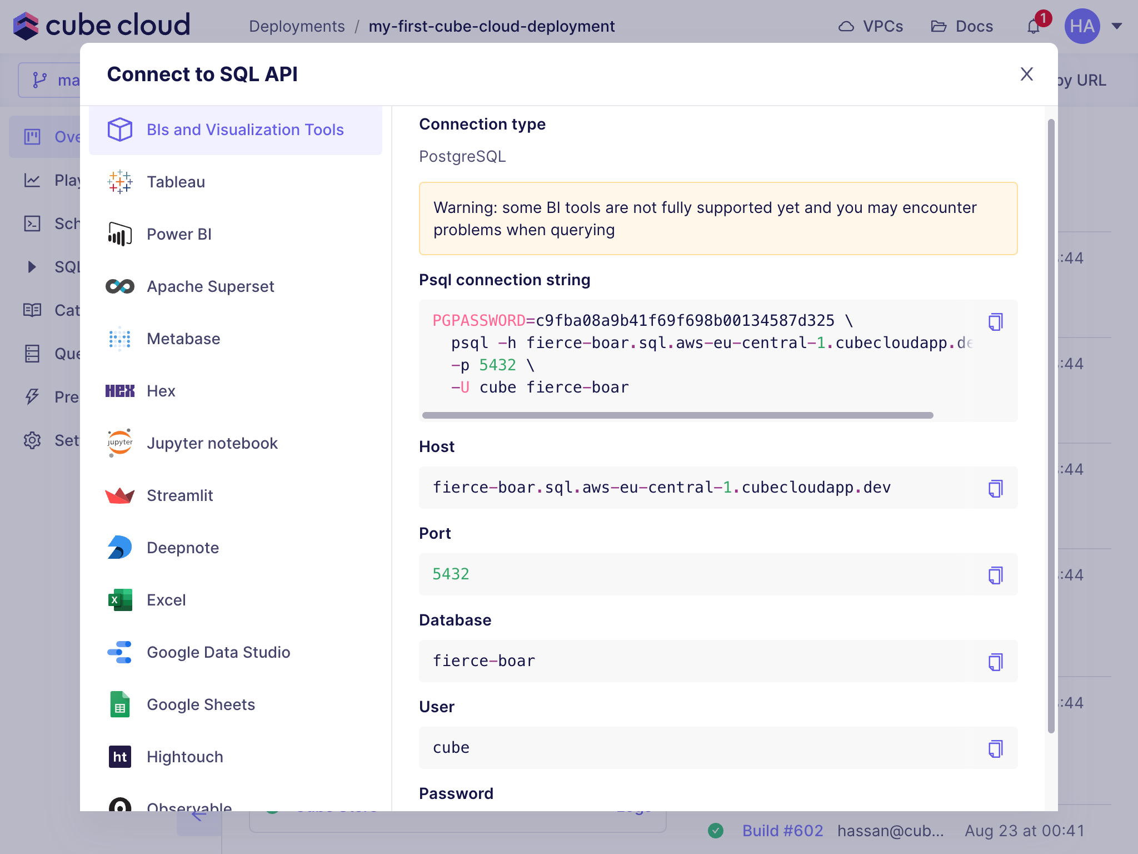The height and width of the screenshot is (854, 1138).
Task: Click the Deepnote logo icon
Action: (x=120, y=548)
